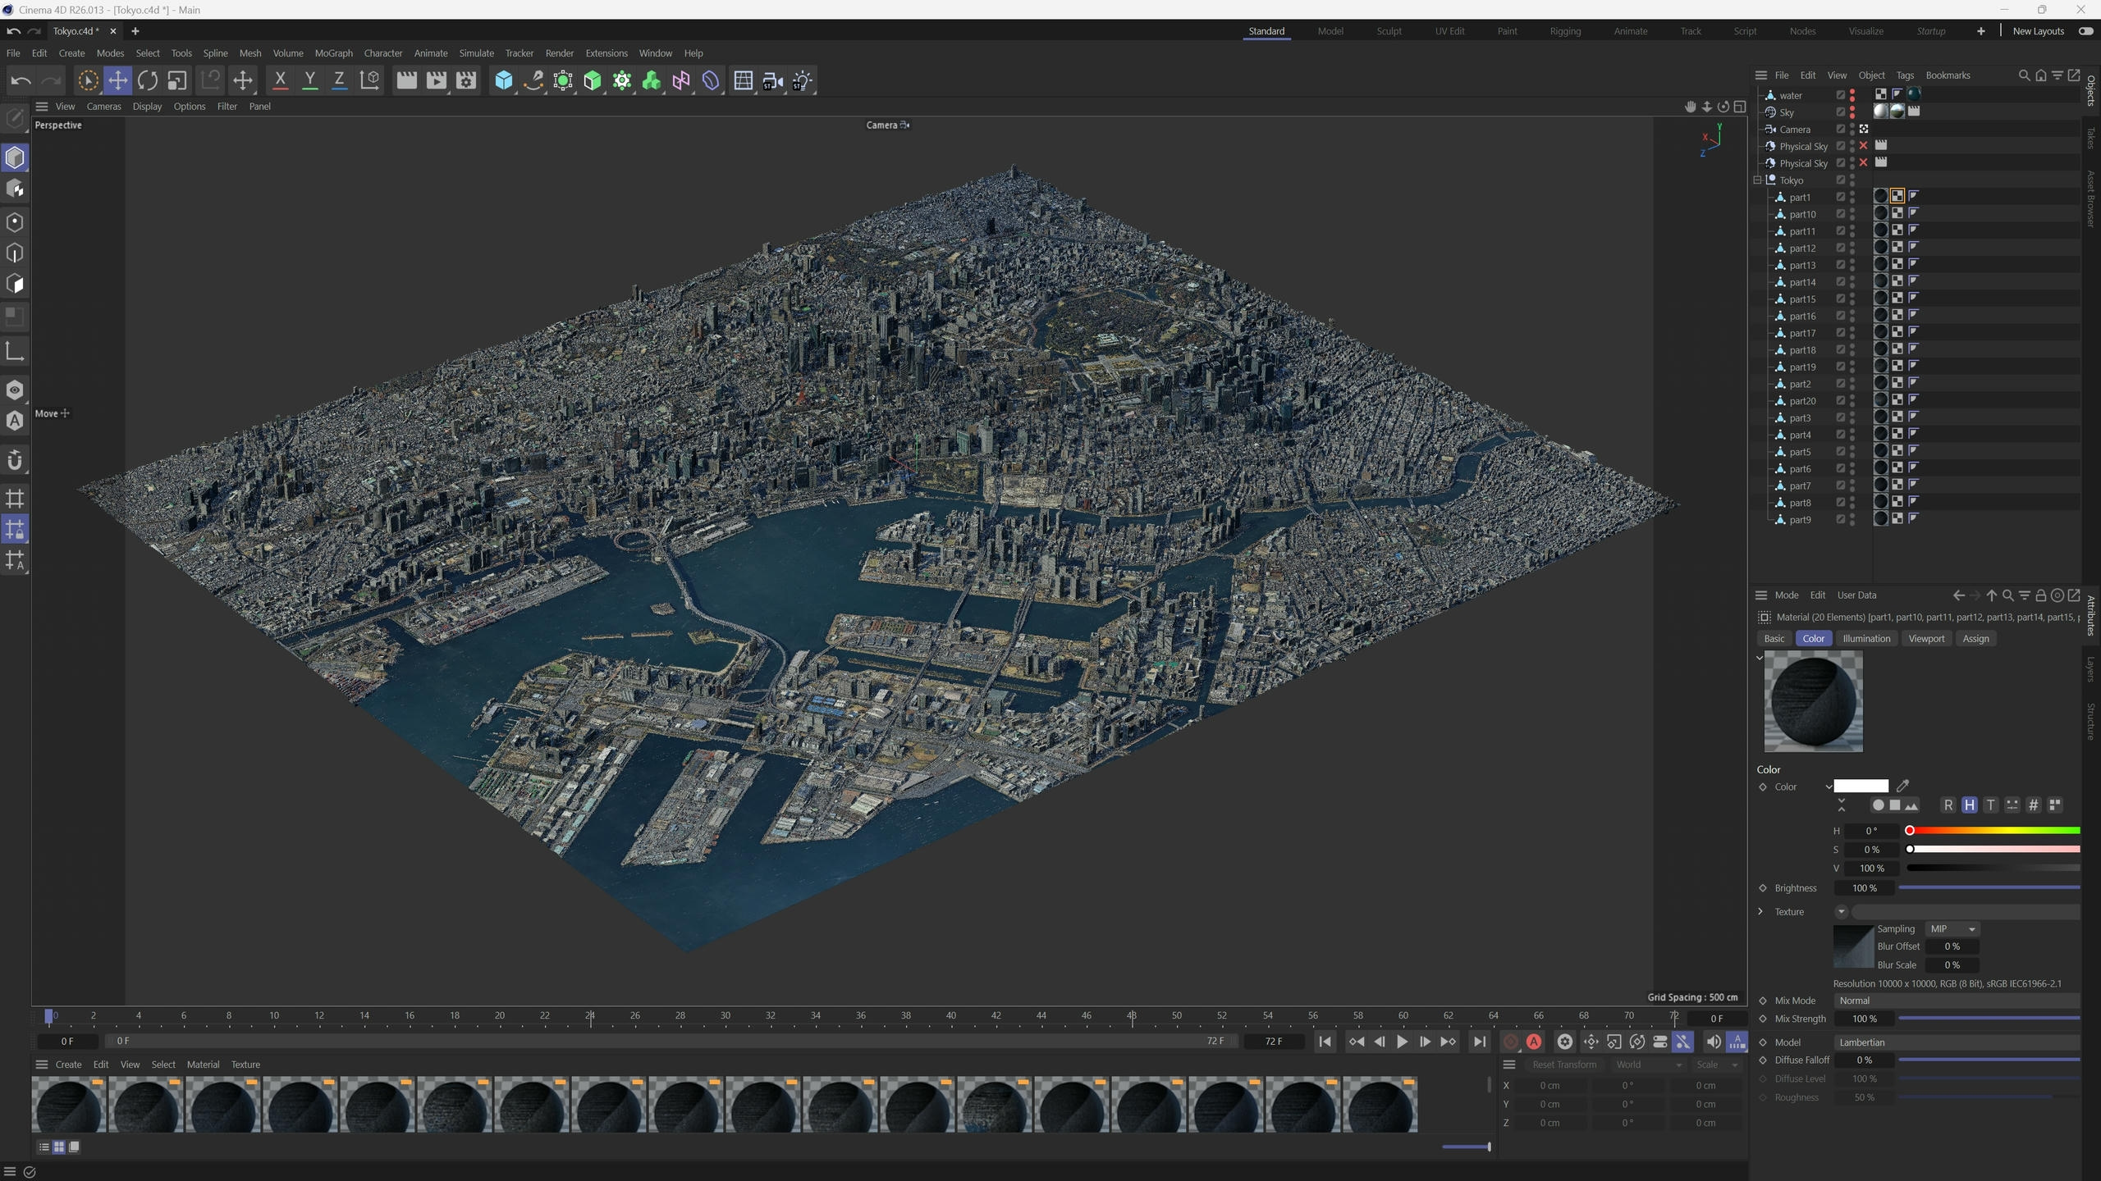Screen dimensions: 2101x1181
Task: Click the white Color swatch
Action: tap(1861, 786)
